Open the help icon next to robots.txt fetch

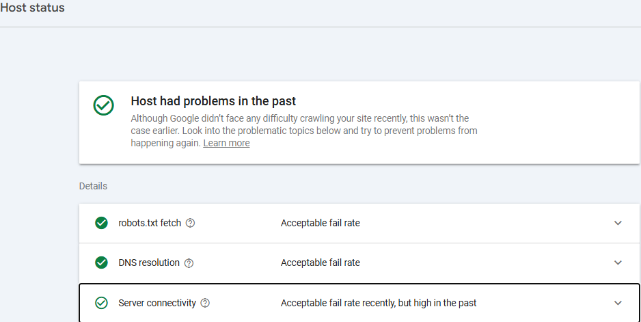pos(191,223)
